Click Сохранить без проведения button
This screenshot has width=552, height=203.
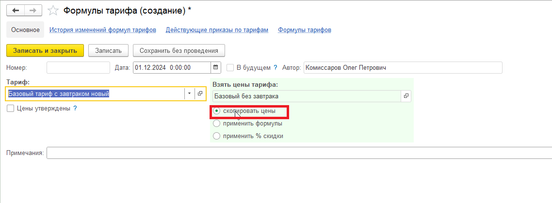[179, 50]
